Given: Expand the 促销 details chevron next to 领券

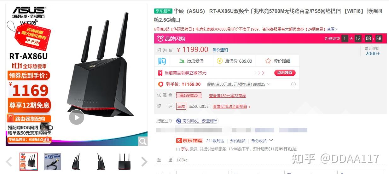Looking at the screenshot, I should (269, 84).
